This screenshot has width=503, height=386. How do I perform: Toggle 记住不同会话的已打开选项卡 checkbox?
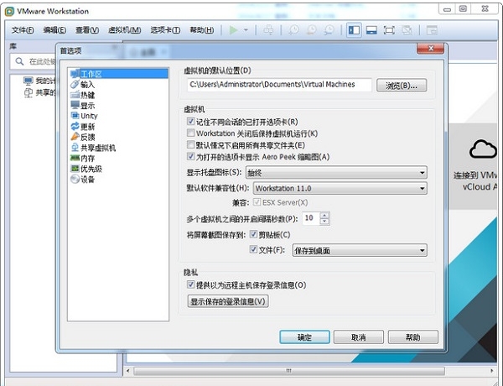click(x=191, y=122)
